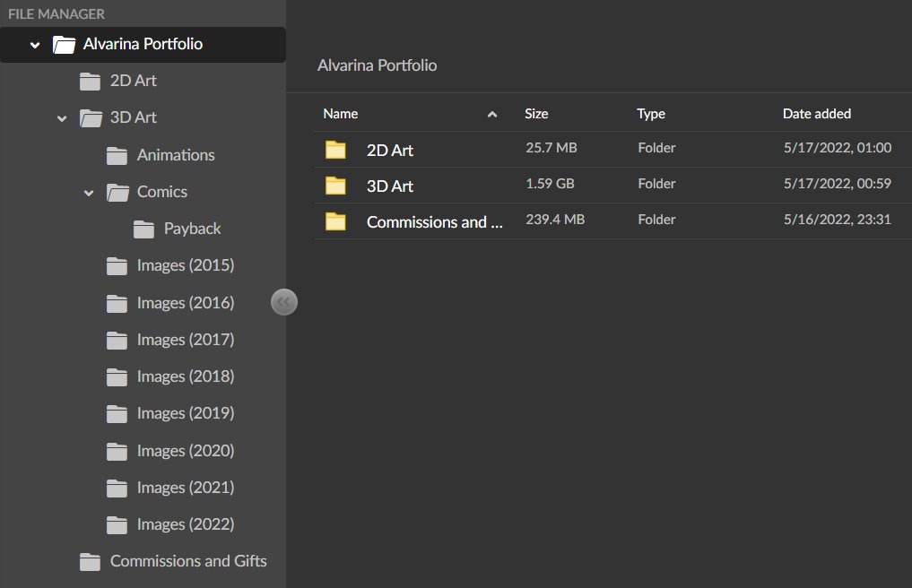Click yellow 3D Art folder icon in list
Screen dimensions: 912x588
point(335,186)
